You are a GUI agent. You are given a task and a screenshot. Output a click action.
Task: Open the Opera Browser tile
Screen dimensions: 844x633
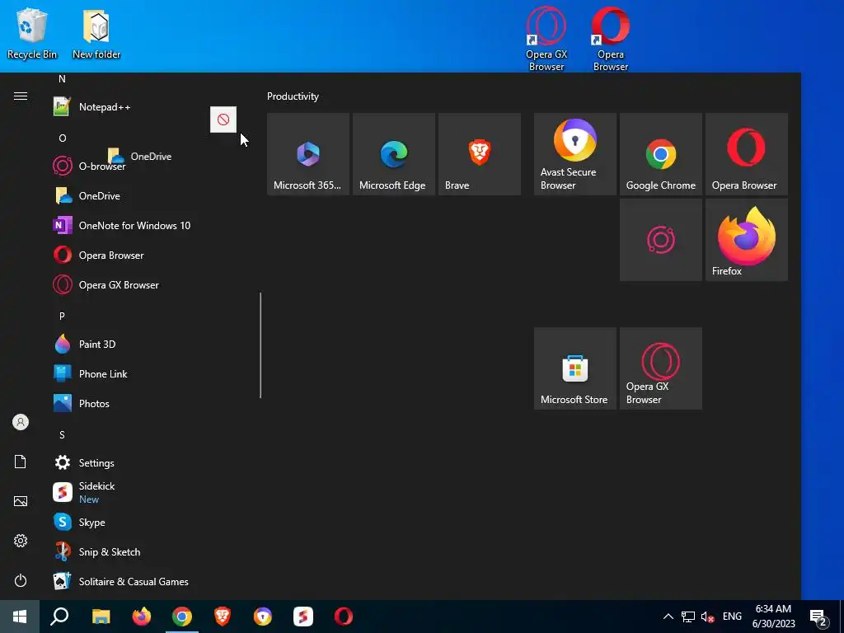pos(747,154)
